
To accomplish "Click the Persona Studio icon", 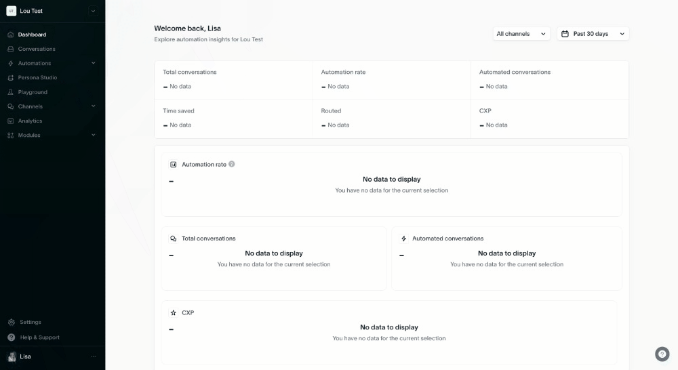I will [x=11, y=78].
